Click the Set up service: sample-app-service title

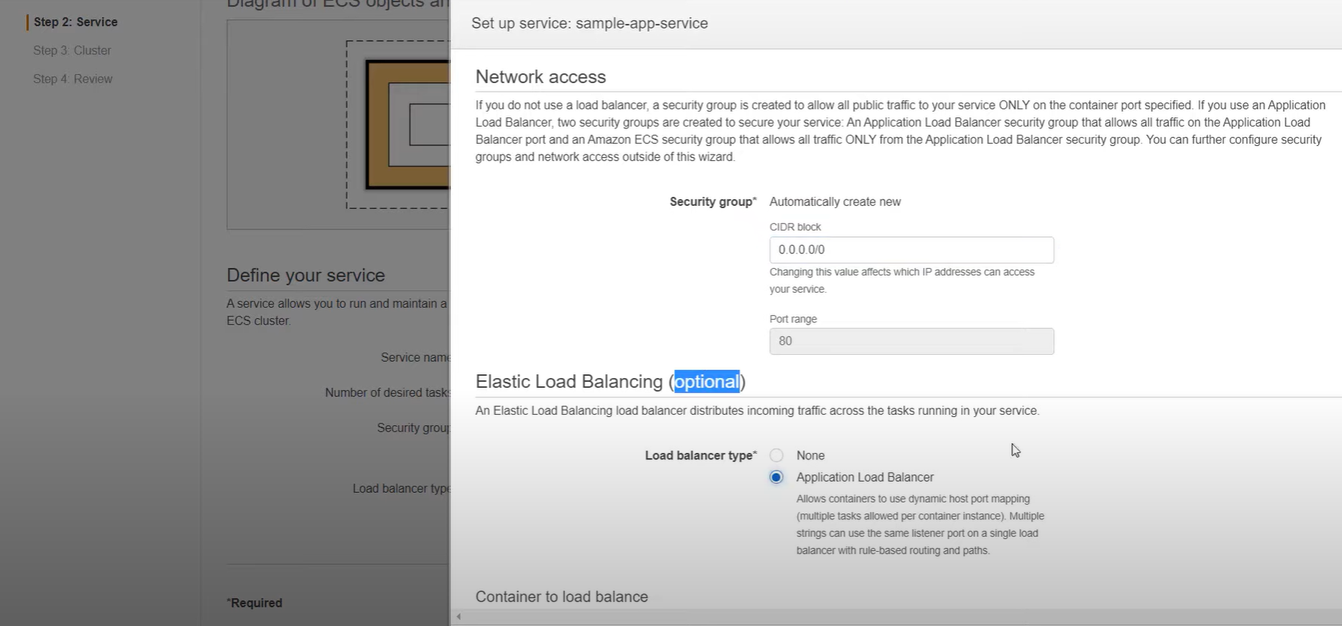[590, 23]
